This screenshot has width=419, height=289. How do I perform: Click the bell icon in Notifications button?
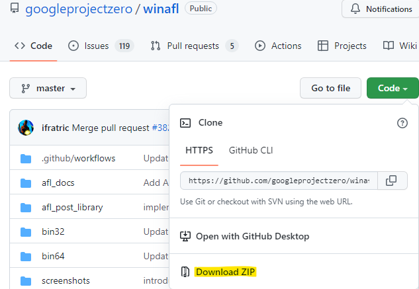355,9
